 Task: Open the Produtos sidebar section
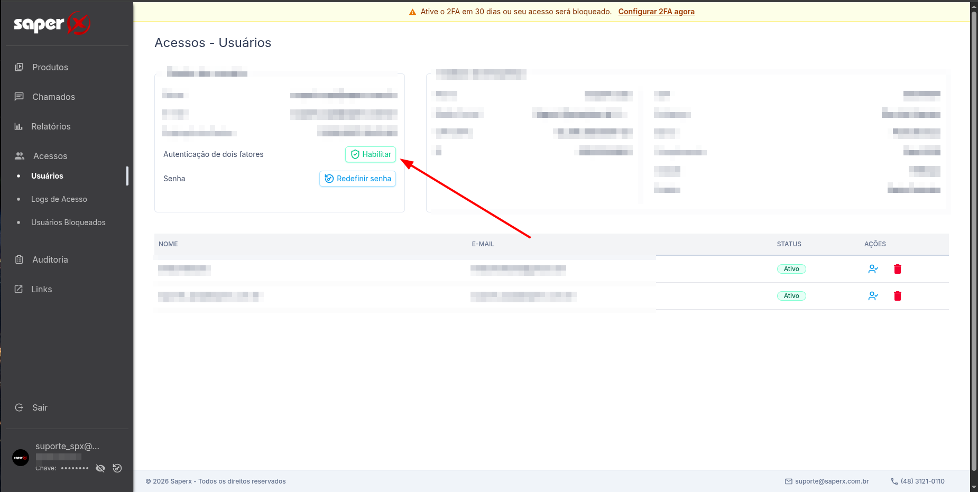pyautogui.click(x=50, y=67)
